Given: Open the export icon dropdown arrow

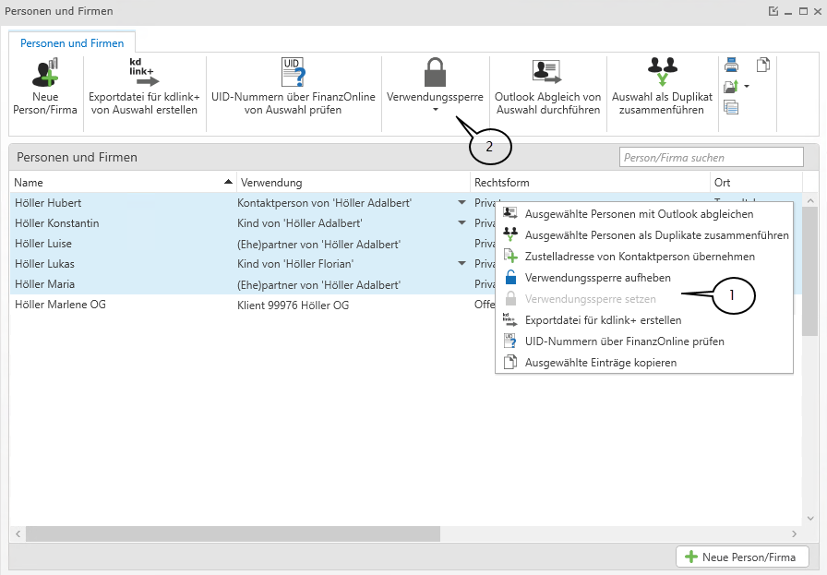Looking at the screenshot, I should (x=746, y=87).
